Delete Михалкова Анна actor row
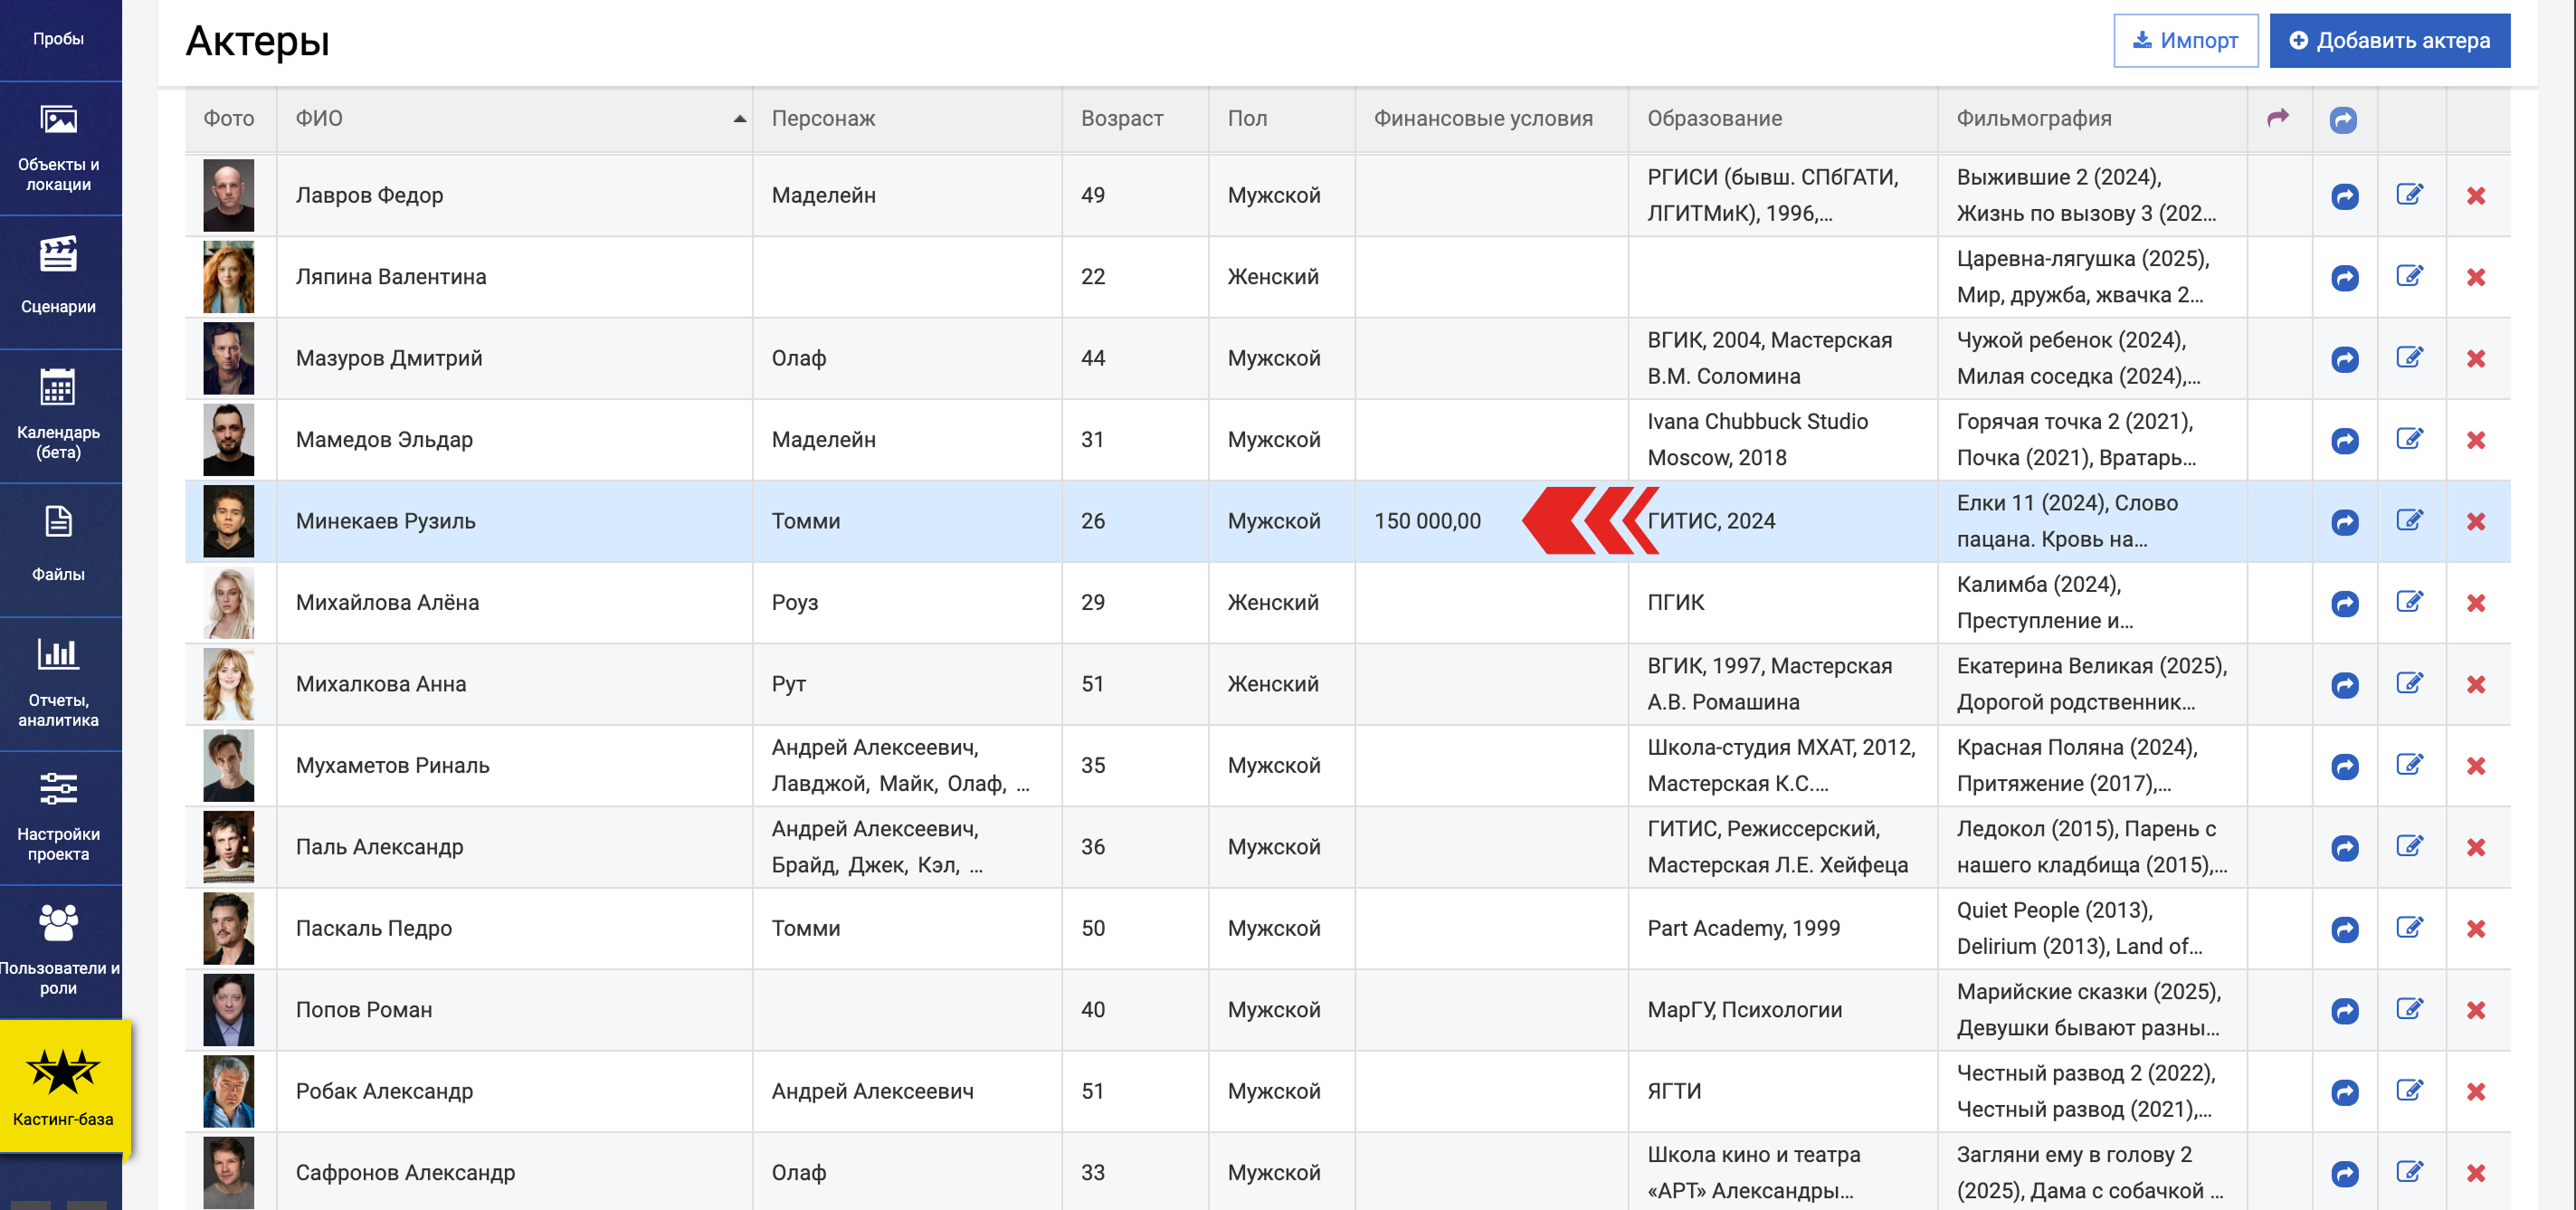The height and width of the screenshot is (1210, 2576). click(2476, 685)
